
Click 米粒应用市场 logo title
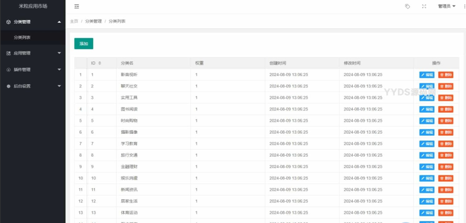click(x=33, y=6)
